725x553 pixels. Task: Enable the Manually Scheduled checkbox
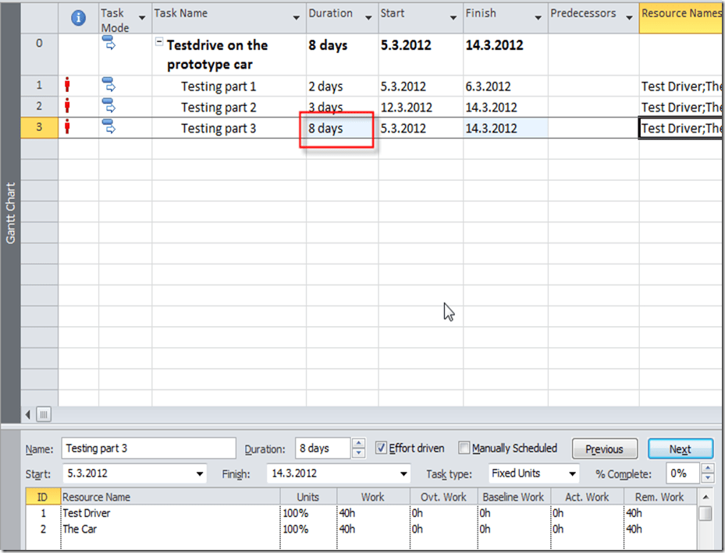464,448
